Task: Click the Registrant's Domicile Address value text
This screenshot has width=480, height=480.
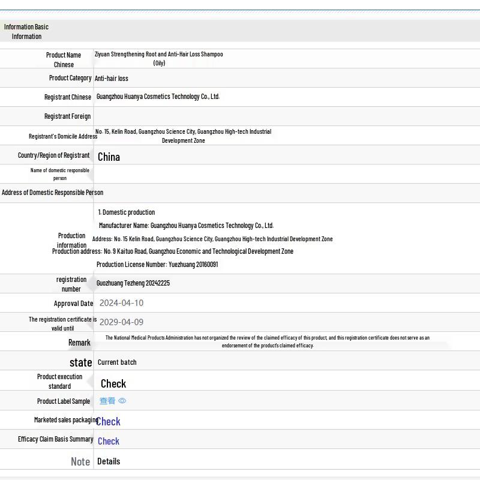Action: tap(184, 136)
